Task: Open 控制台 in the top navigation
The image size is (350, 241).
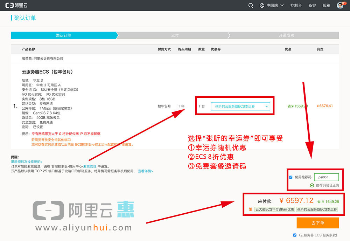Action: [x=296, y=5]
